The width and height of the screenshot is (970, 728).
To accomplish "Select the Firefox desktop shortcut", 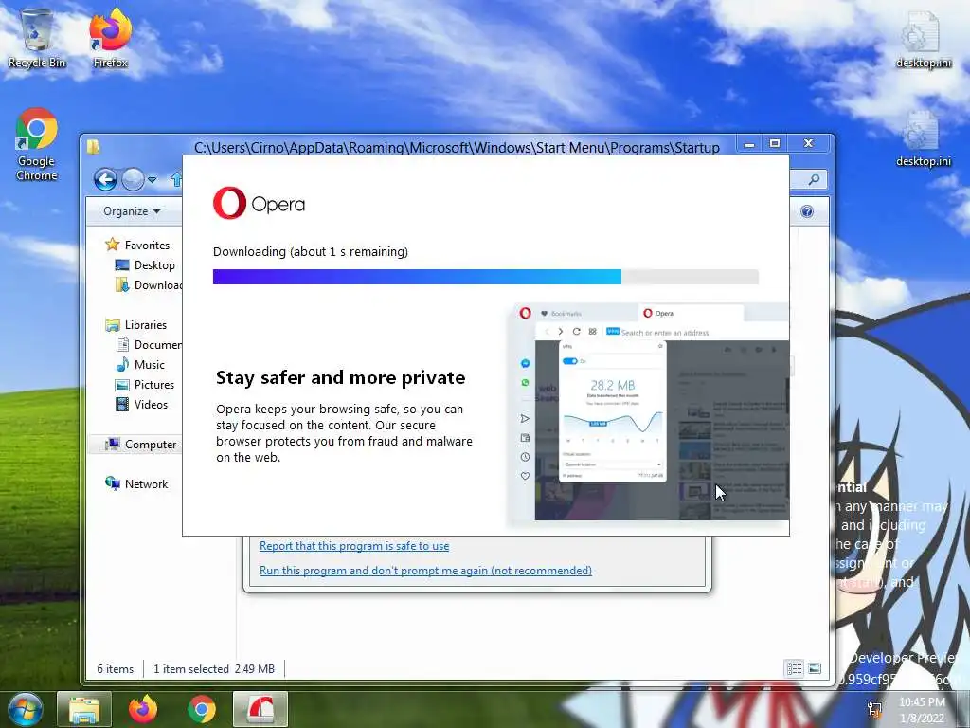I will [x=110, y=37].
